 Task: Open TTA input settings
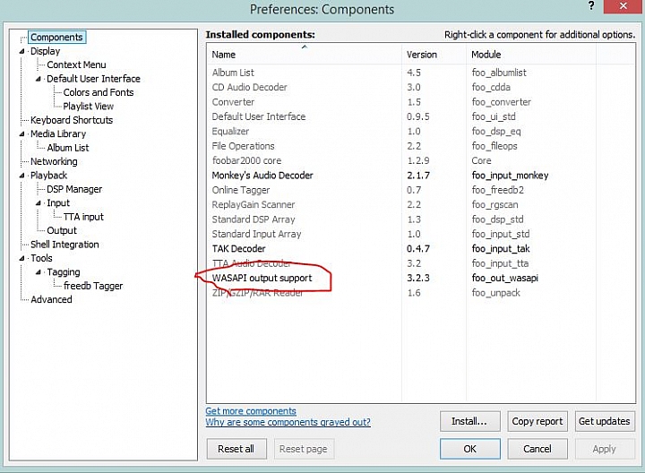click(x=83, y=217)
